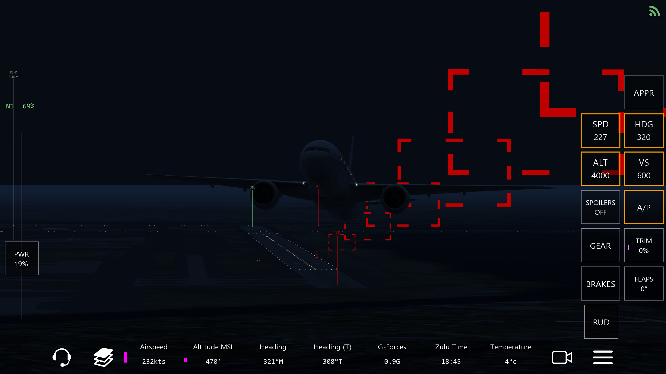Open SPOILERS OFF setting selector
This screenshot has height=374, width=666.
pyautogui.click(x=600, y=207)
